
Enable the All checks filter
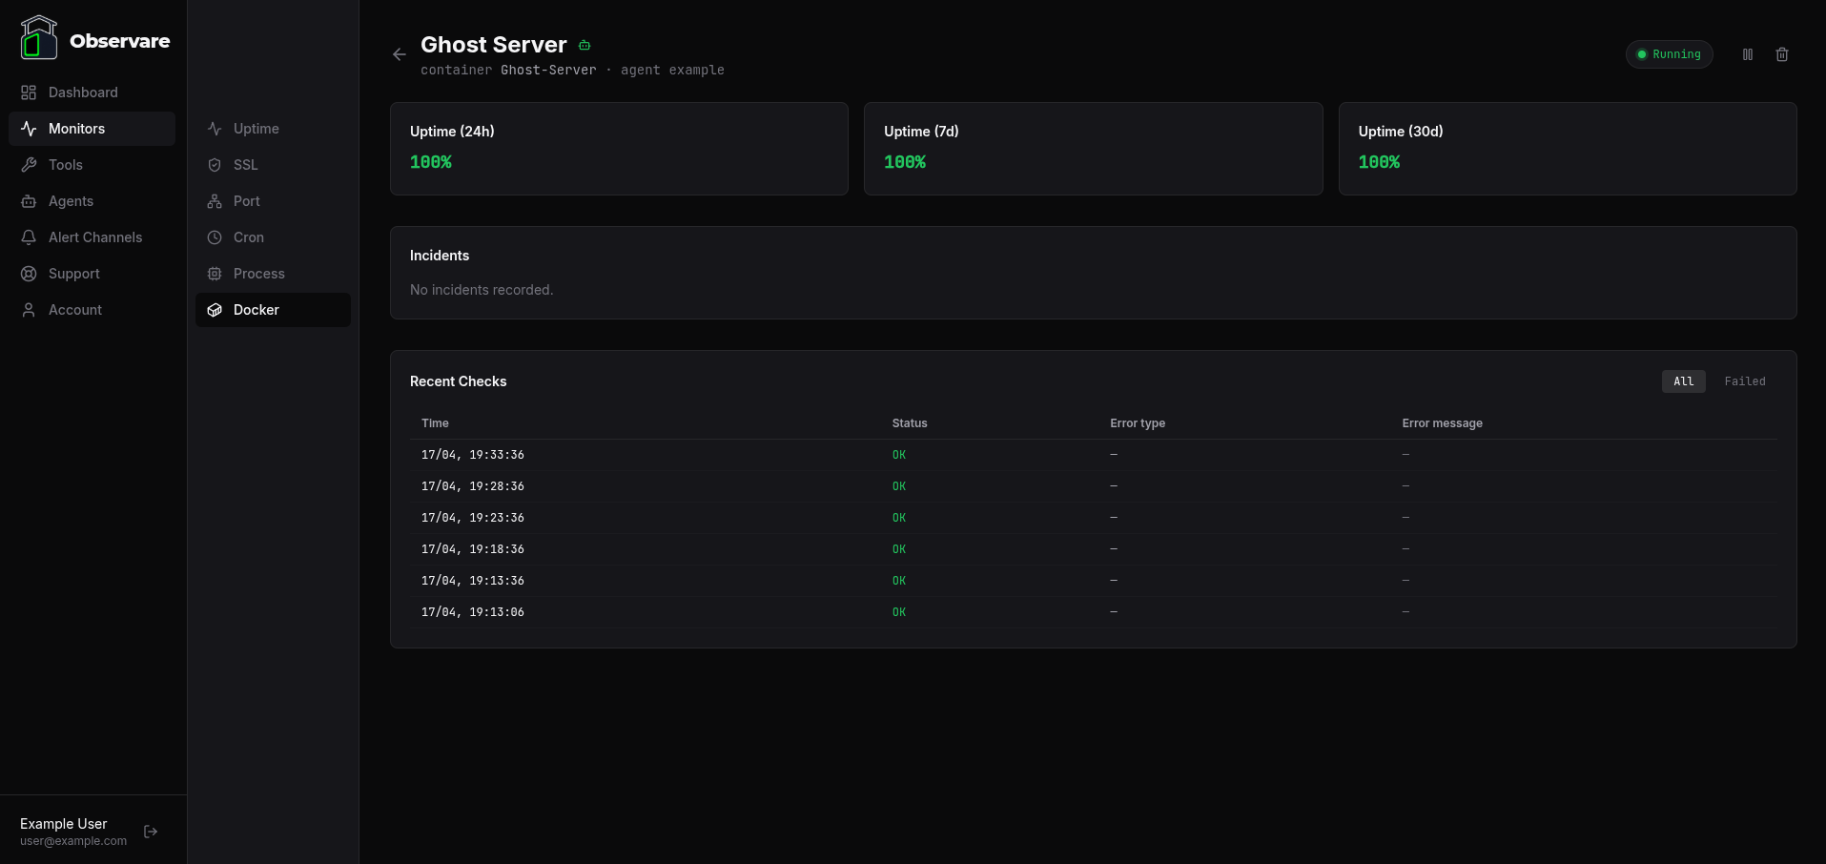coord(1683,381)
